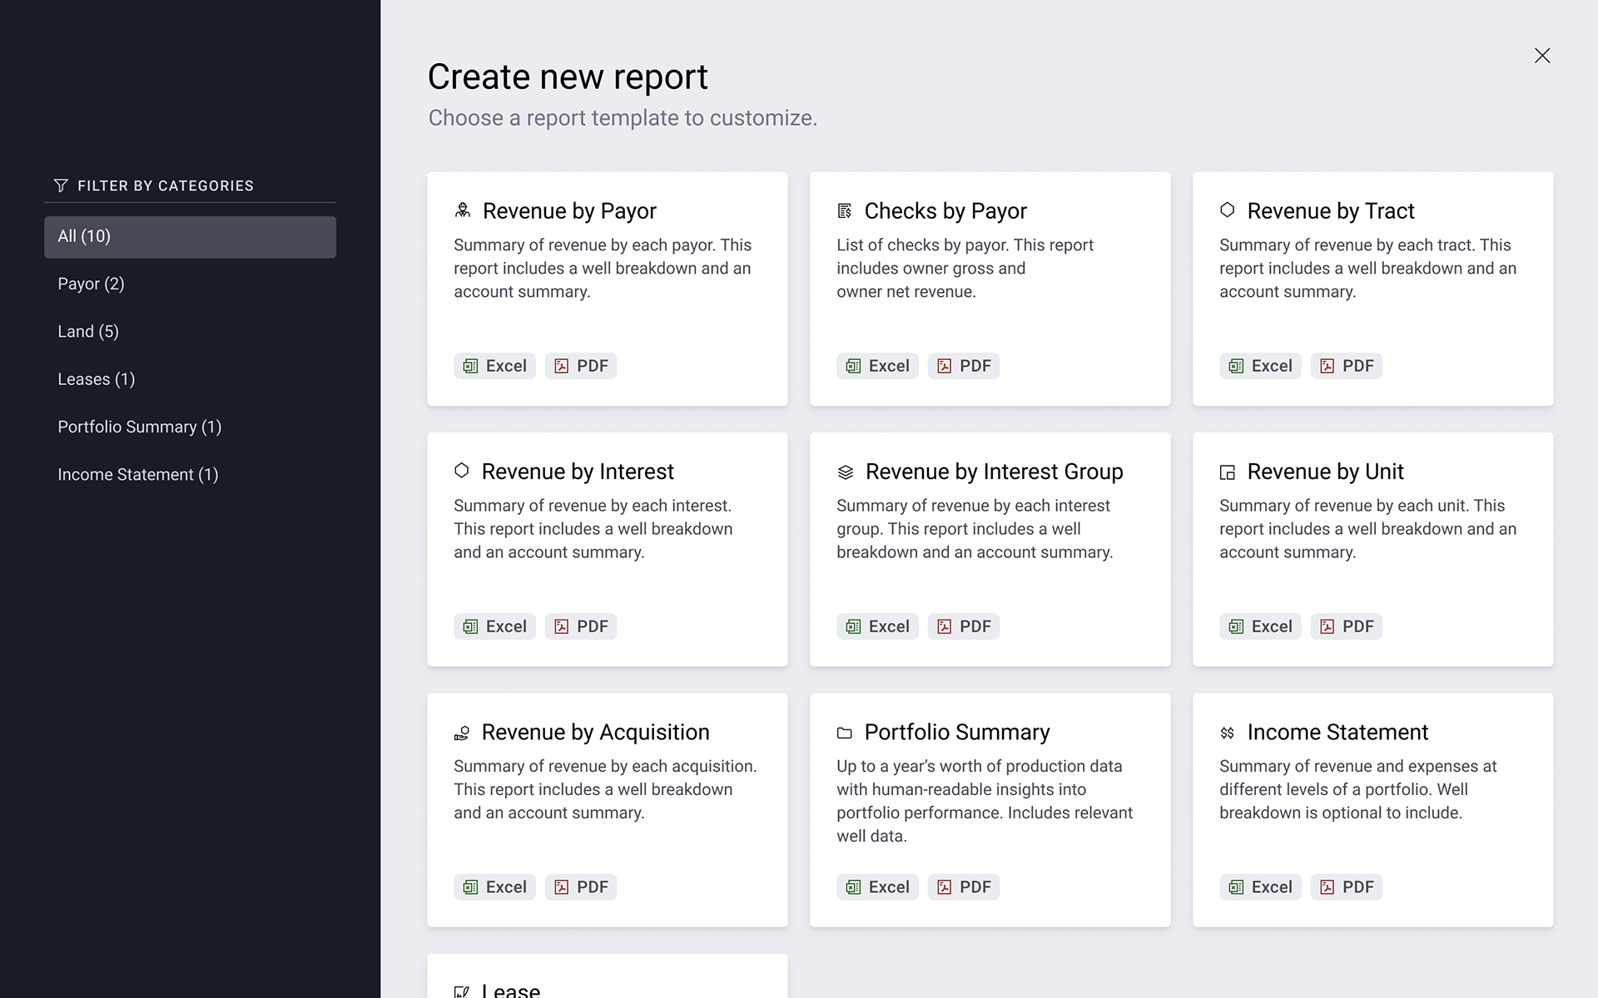Image resolution: width=1598 pixels, height=998 pixels.
Task: Choose Excel for Income Statement
Action: click(1260, 887)
